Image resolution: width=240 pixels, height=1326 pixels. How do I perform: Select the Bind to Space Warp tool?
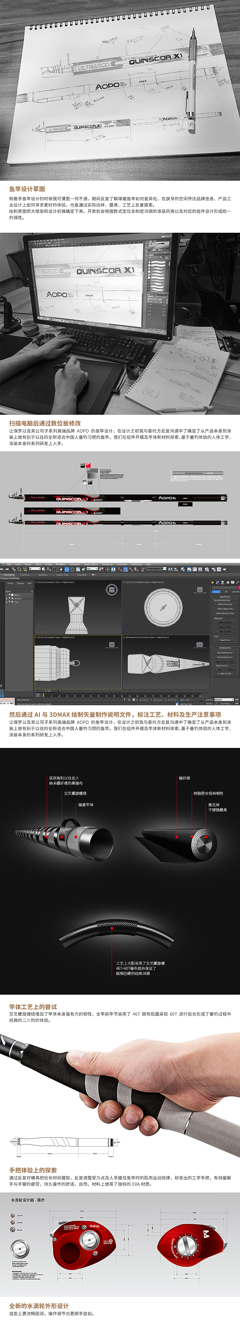point(25,569)
